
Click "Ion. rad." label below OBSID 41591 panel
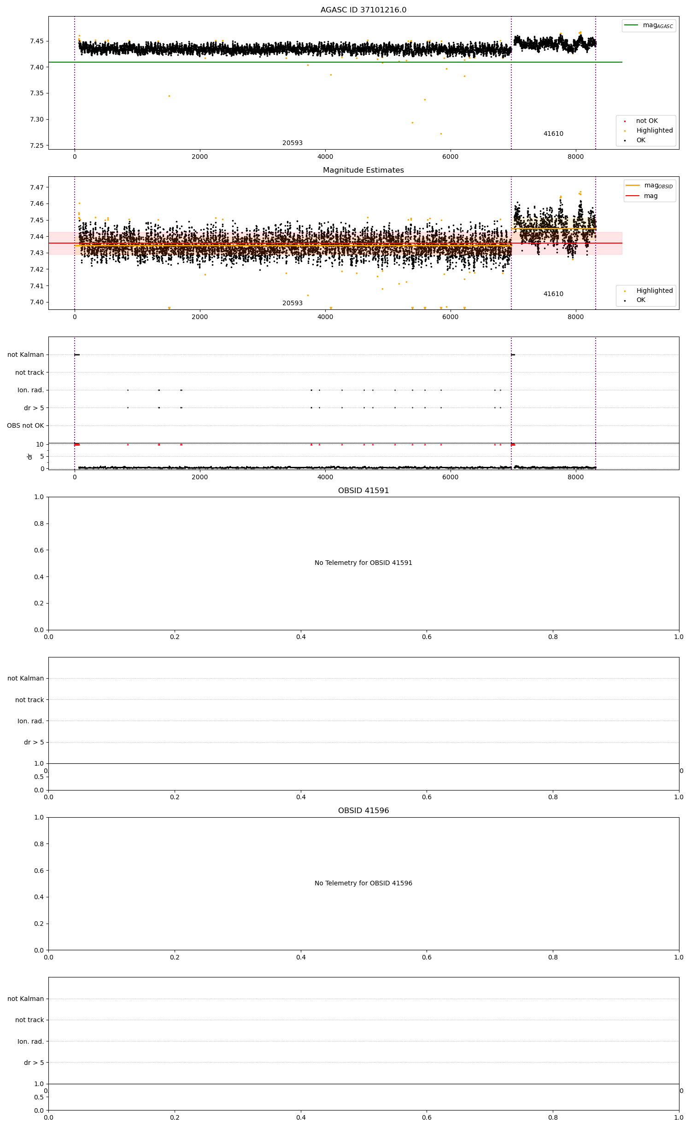(31, 721)
